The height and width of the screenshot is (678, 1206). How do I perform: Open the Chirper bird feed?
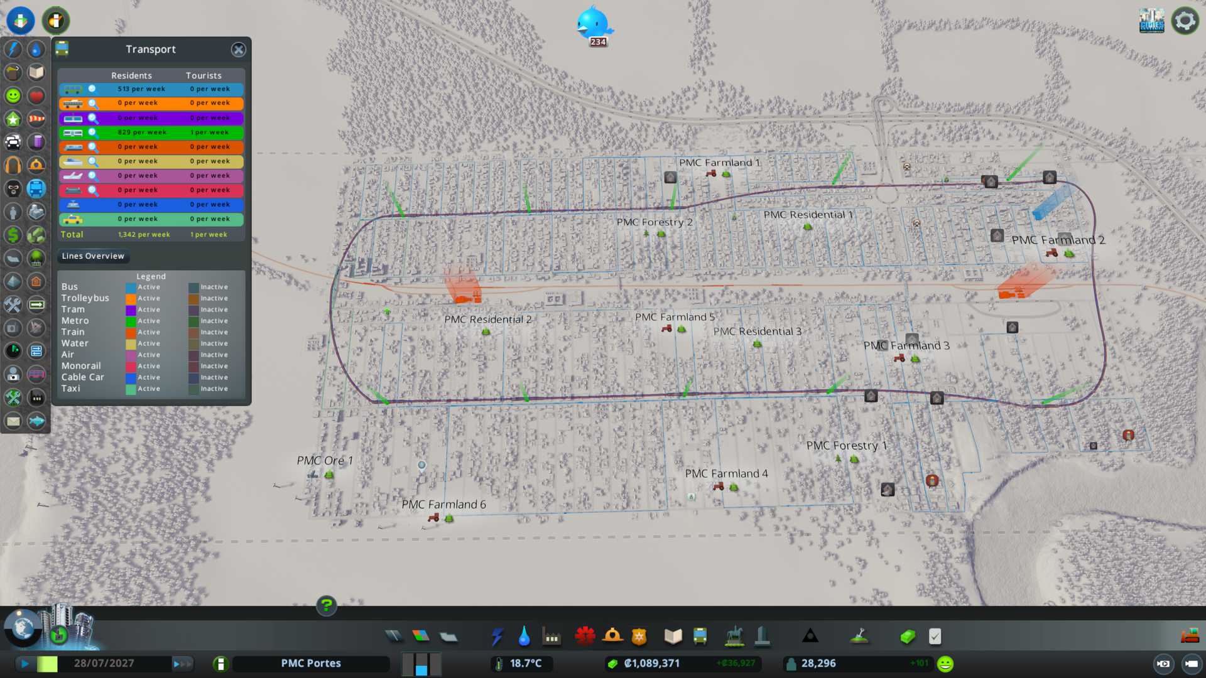(594, 24)
